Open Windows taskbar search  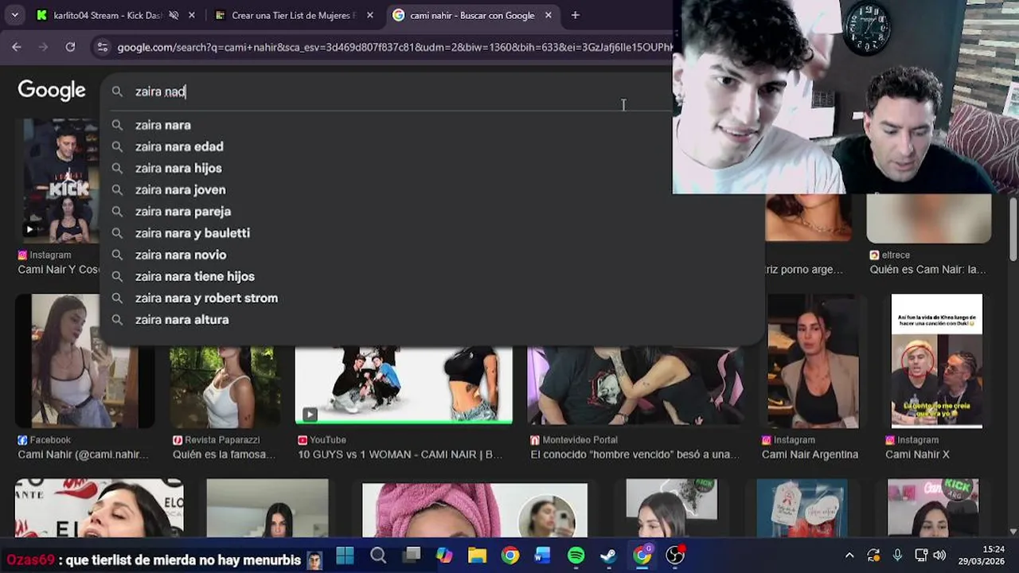click(x=378, y=555)
